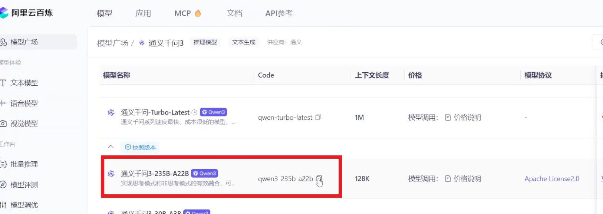
Task: Open the 通义千问-Turbo-Latest model name
Action: tap(155, 112)
